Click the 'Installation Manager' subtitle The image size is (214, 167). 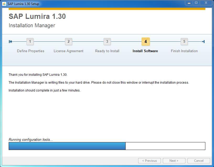32,25
